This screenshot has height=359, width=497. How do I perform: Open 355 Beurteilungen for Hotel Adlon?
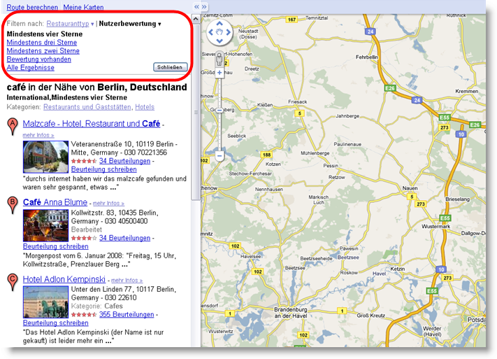click(x=127, y=314)
